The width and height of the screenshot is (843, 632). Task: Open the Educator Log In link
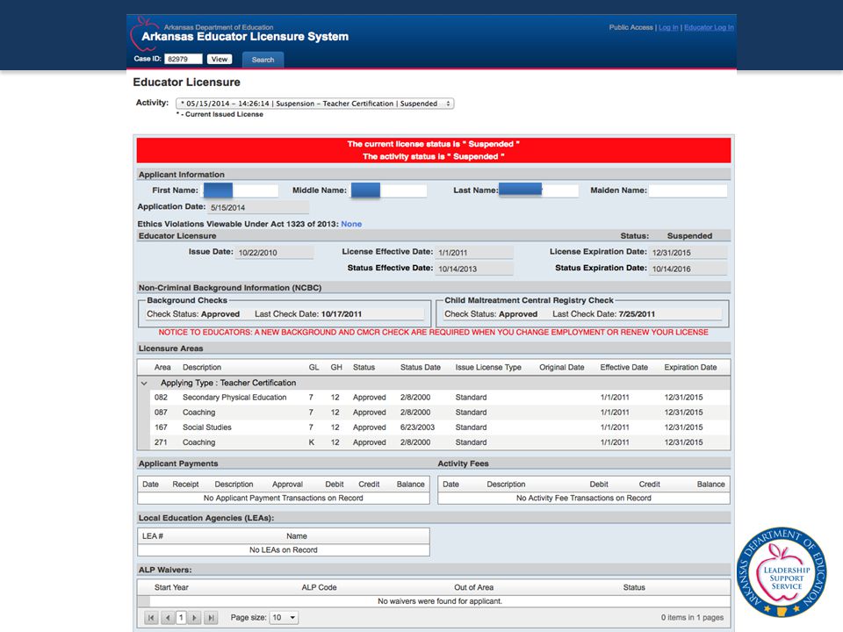(709, 27)
